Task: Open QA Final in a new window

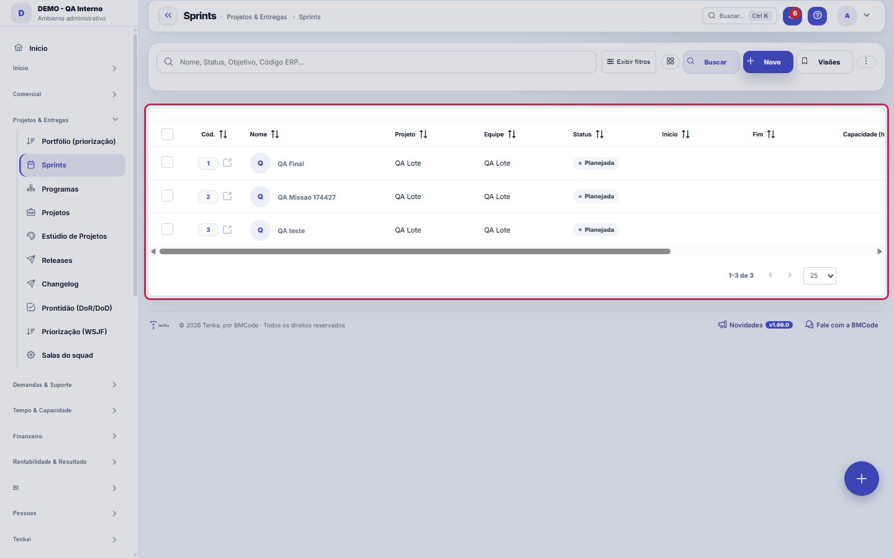Action: point(227,162)
